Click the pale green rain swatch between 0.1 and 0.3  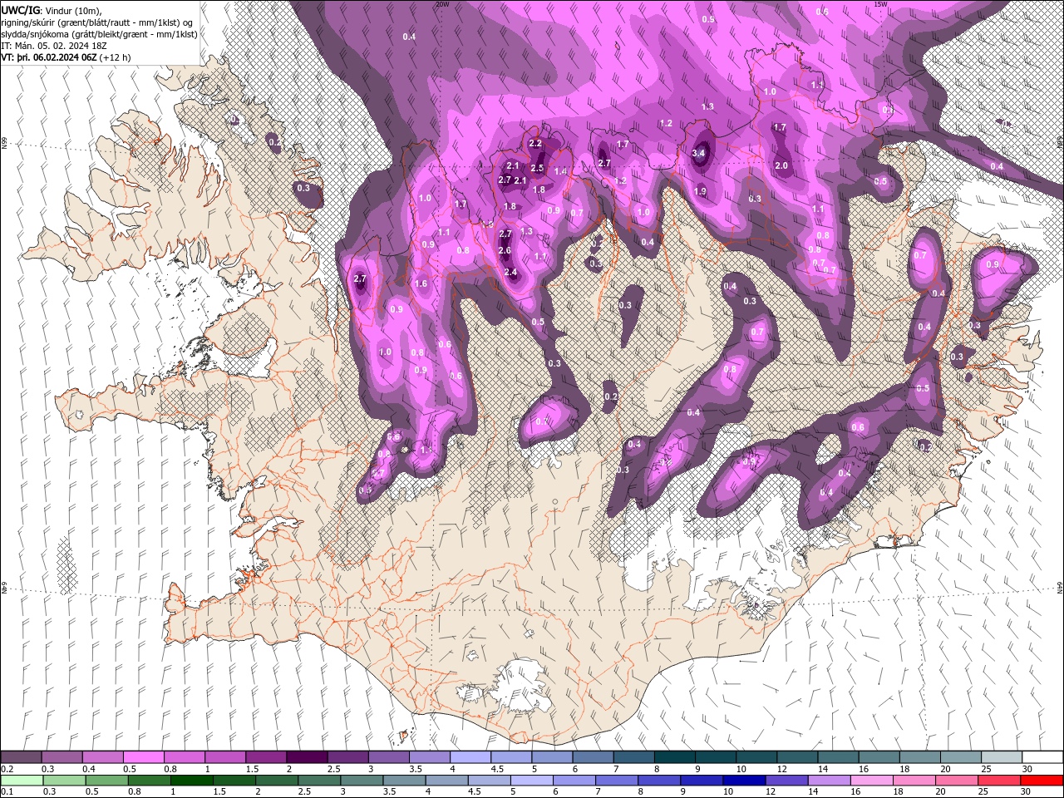coord(22,781)
